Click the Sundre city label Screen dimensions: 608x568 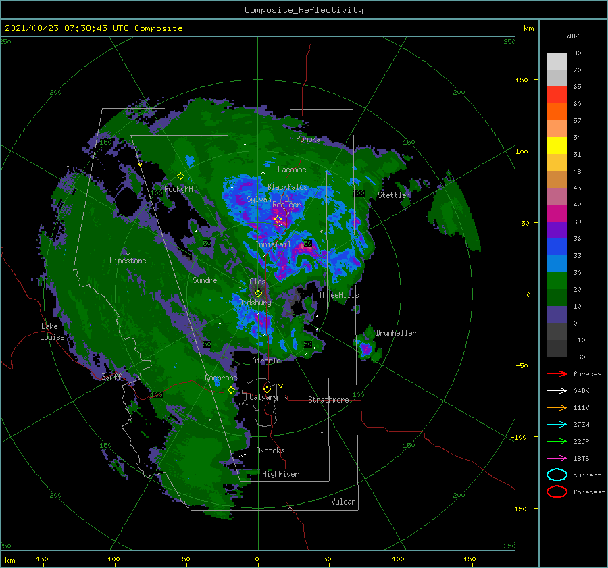[x=205, y=280]
